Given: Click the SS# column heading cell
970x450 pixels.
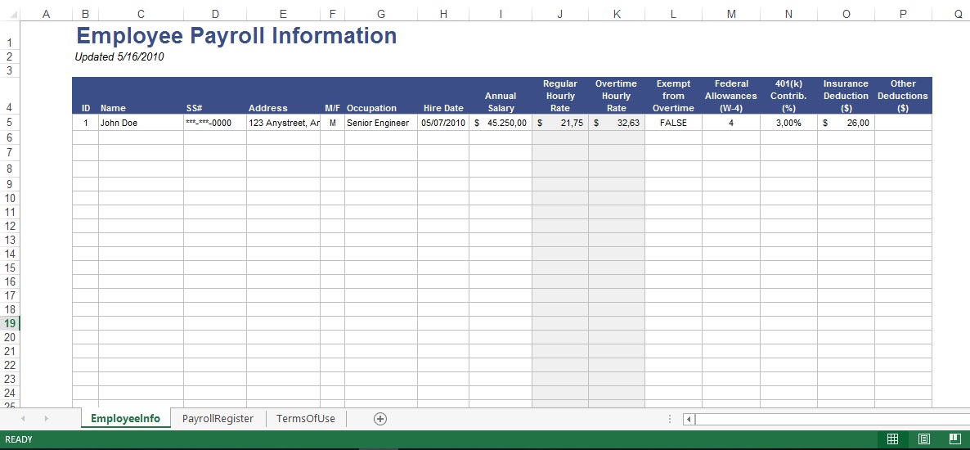Looking at the screenshot, I should pos(214,96).
